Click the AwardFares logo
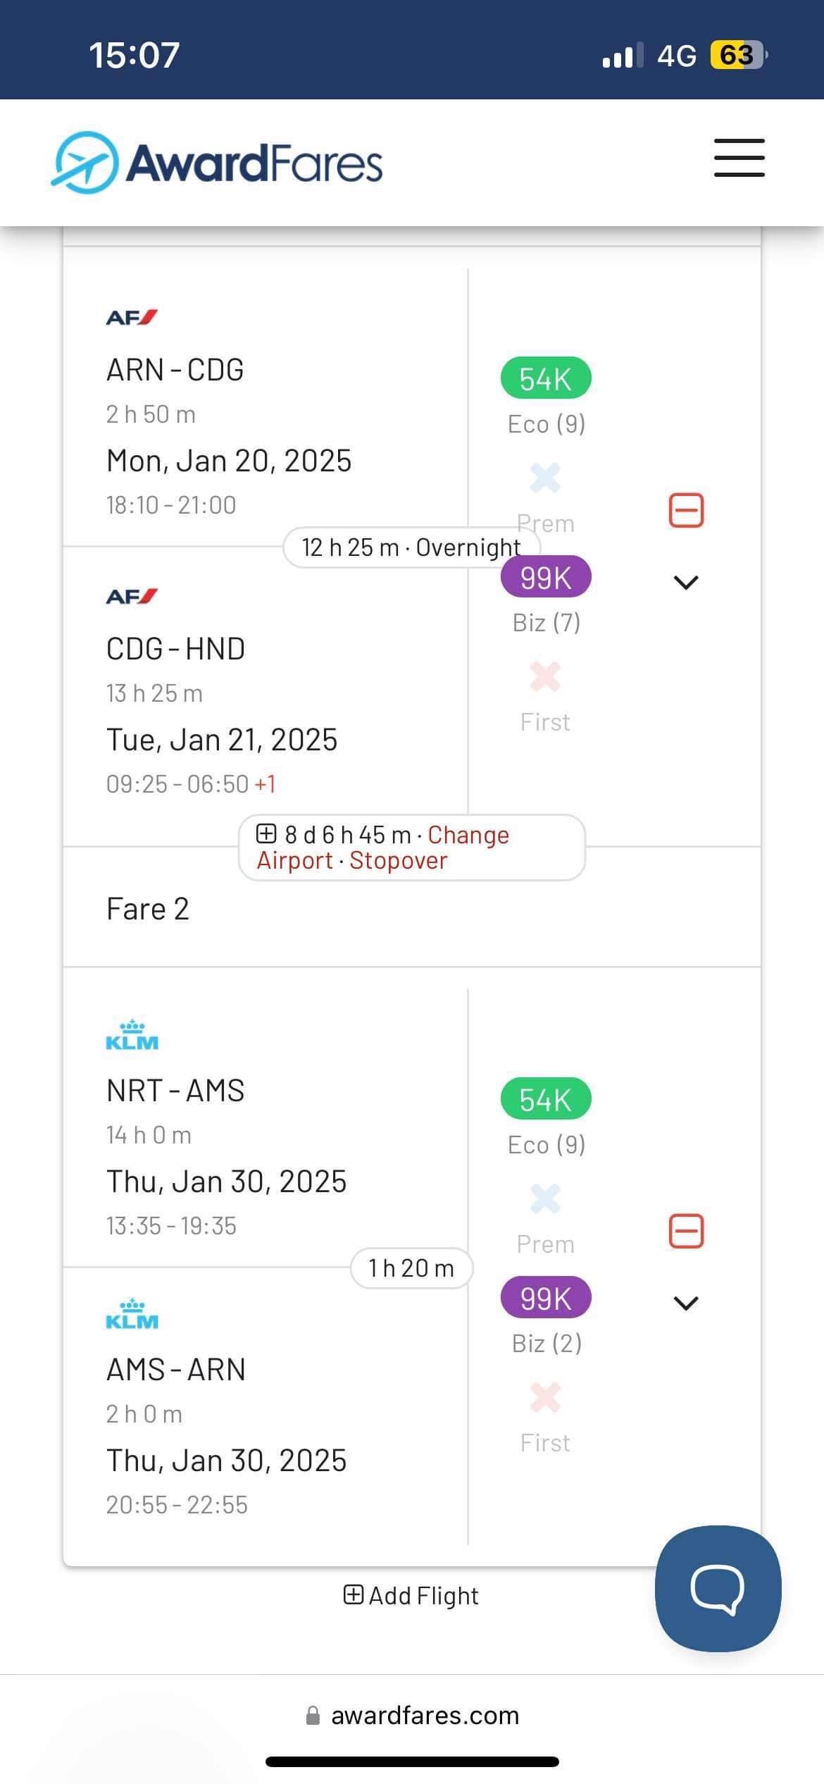 [x=218, y=163]
